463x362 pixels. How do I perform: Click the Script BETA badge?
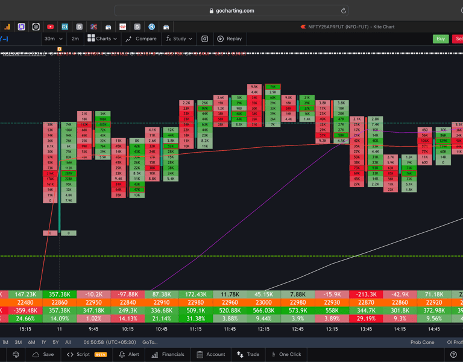point(101,355)
